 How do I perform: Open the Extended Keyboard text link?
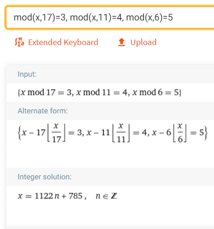coord(63,42)
